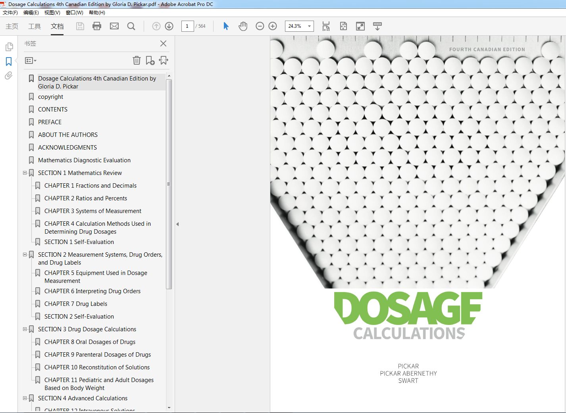This screenshot has height=413, width=566.
Task: Collapse SECTION 3 Drug Dosage Calculations
Action: point(25,329)
